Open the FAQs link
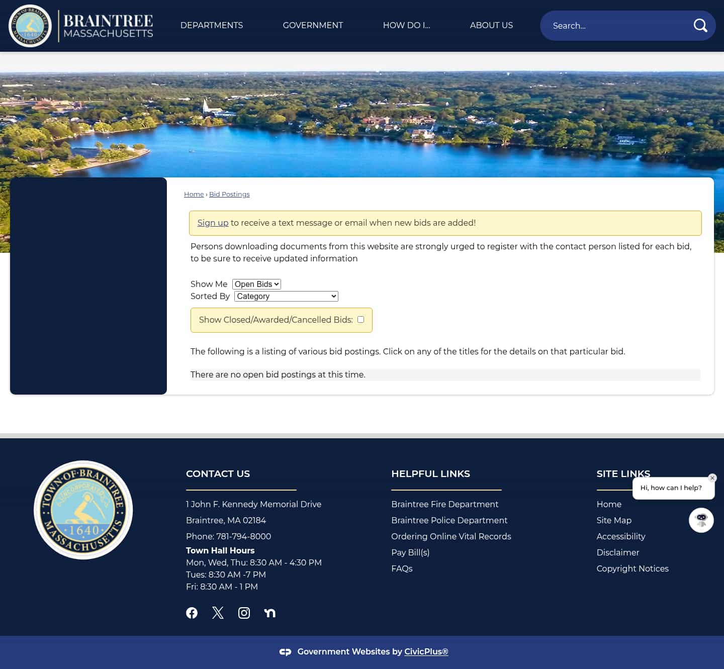This screenshot has width=724, height=669. [402, 568]
